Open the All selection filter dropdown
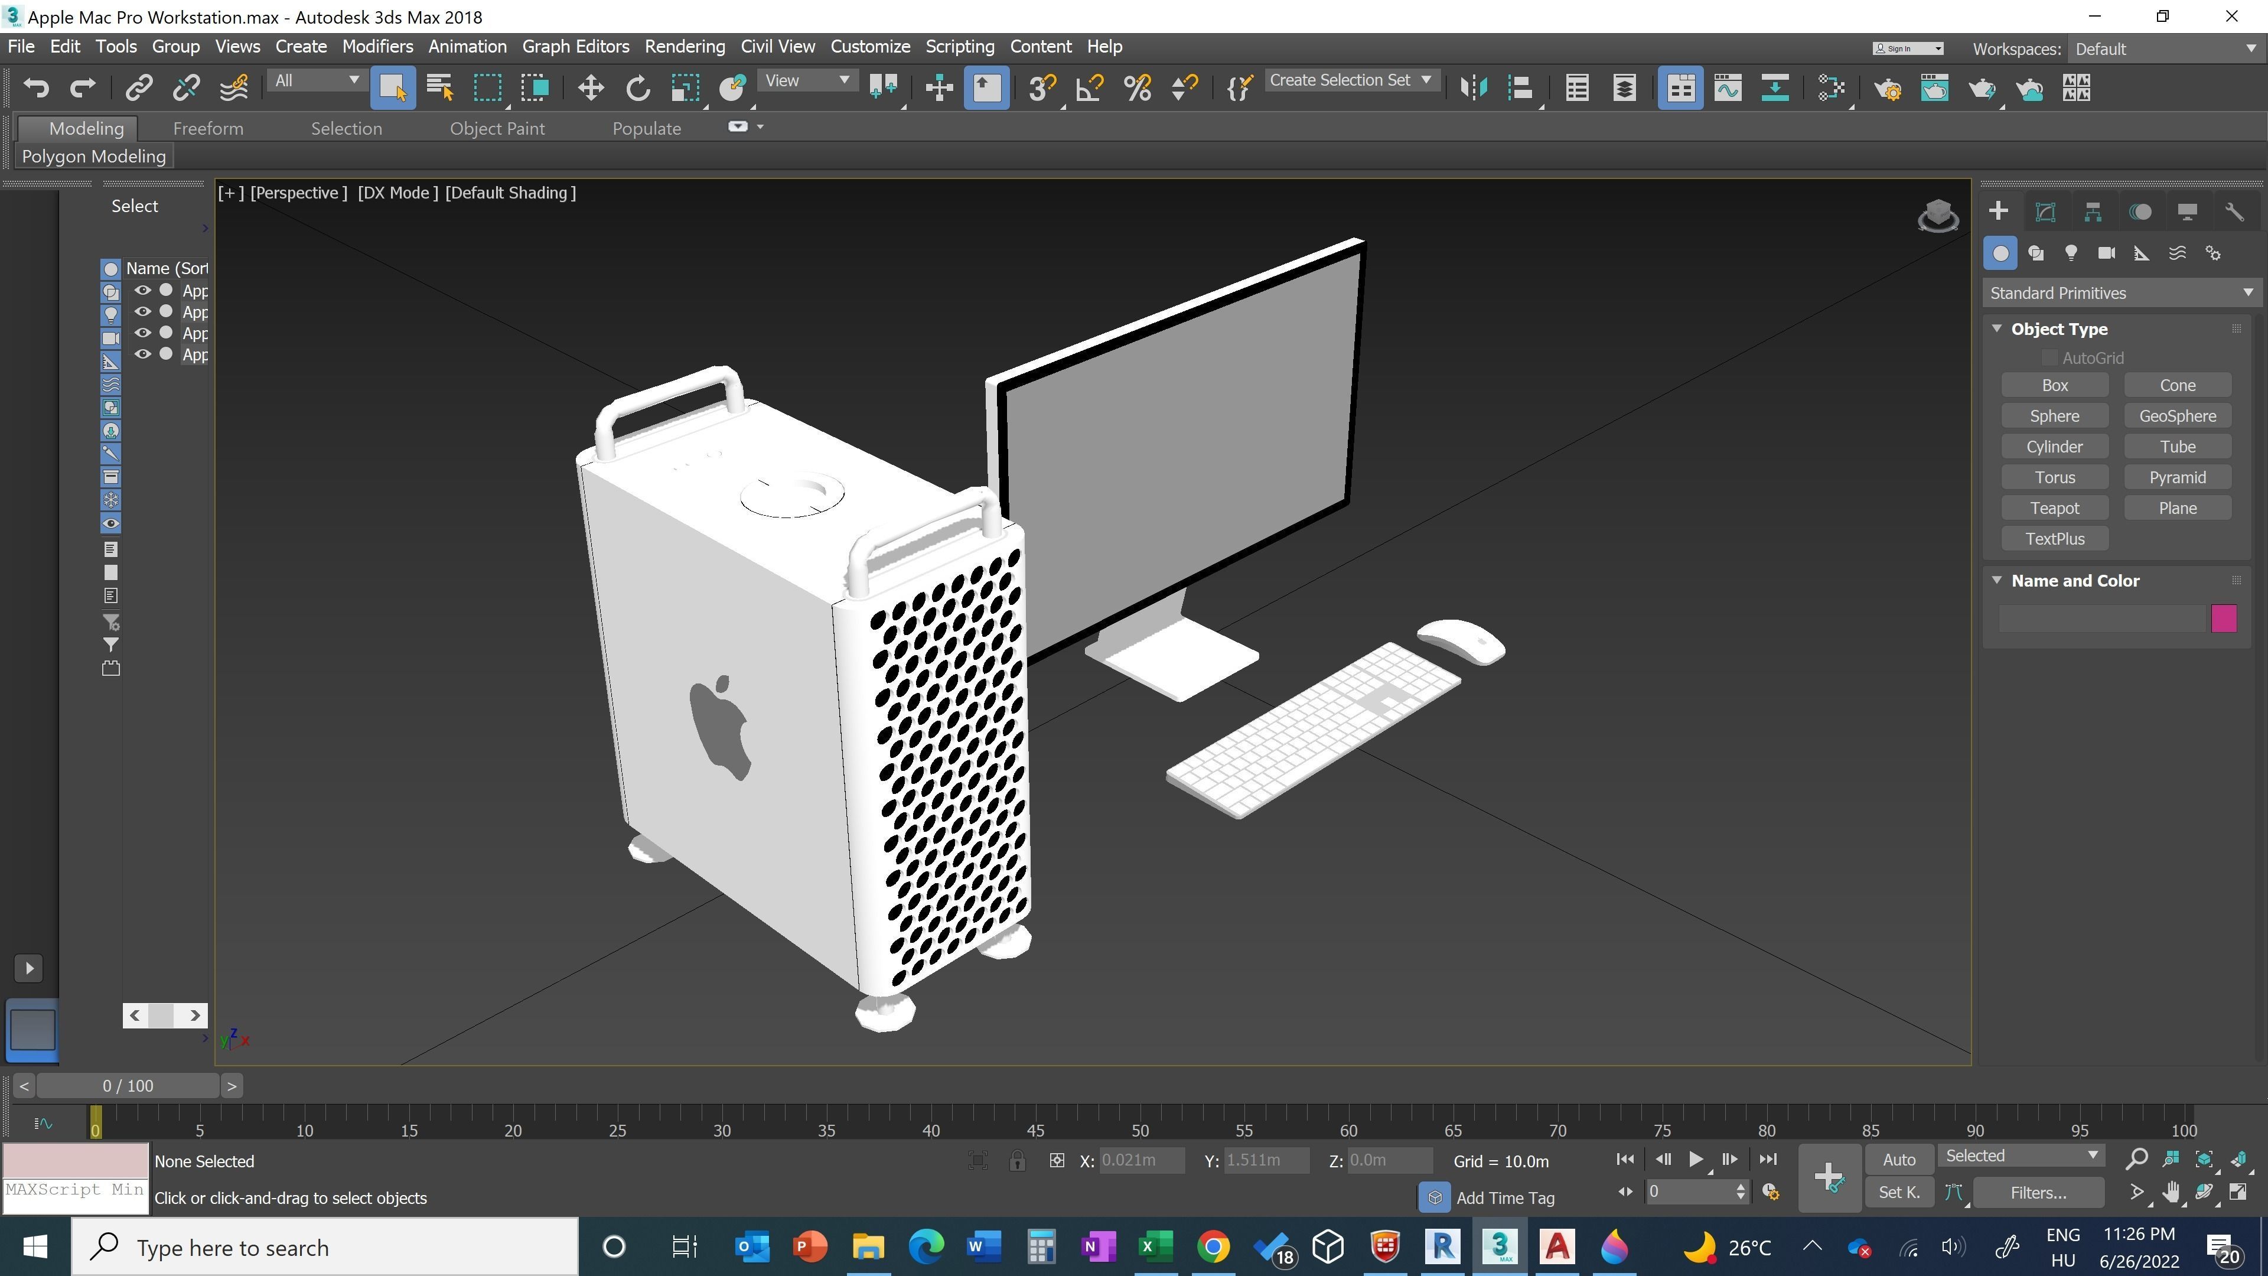The width and height of the screenshot is (2268, 1276). pos(317,81)
